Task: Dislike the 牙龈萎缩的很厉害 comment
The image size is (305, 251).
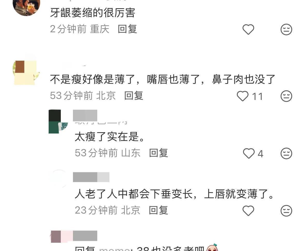Action: (x=286, y=29)
